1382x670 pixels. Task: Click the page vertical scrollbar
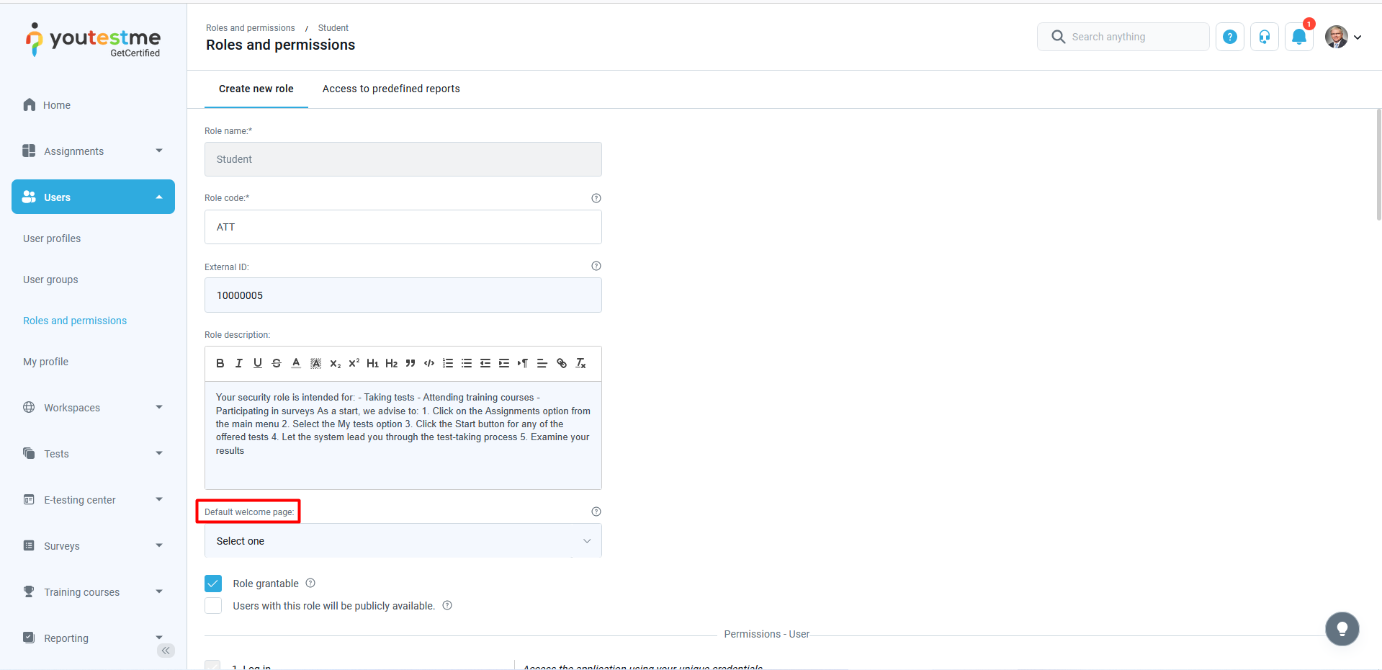coord(1378,164)
